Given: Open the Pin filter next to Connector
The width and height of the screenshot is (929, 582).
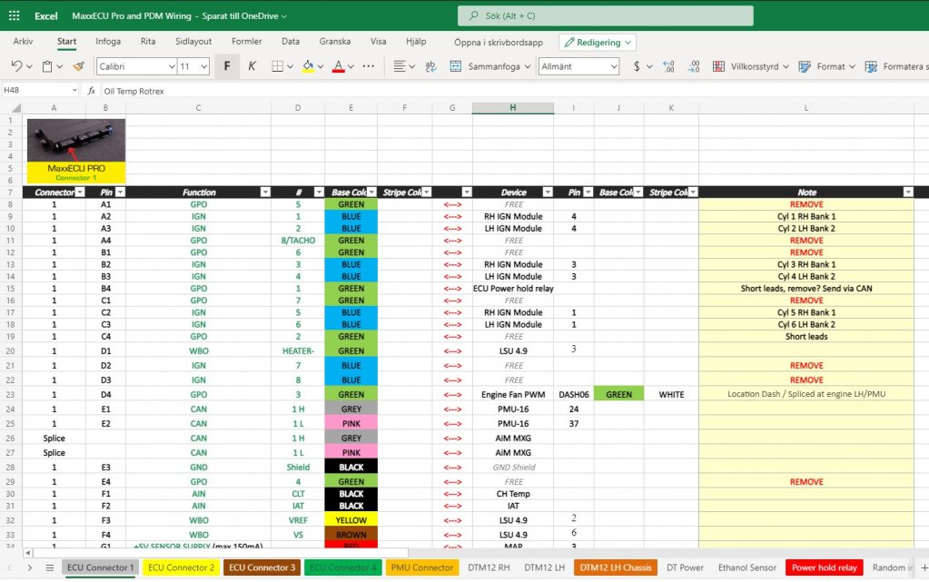Looking at the screenshot, I should click(120, 192).
